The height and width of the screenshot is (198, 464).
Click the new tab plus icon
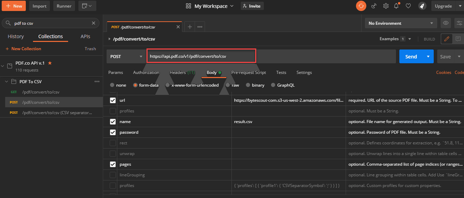pos(190,27)
